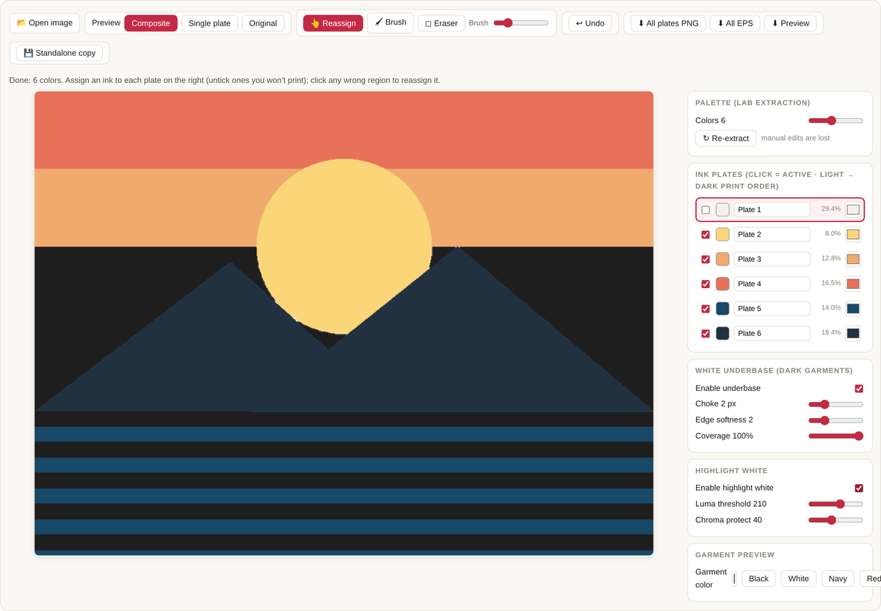881x611 pixels.
Task: Untick the Plate 4 checkbox
Action: click(x=706, y=284)
